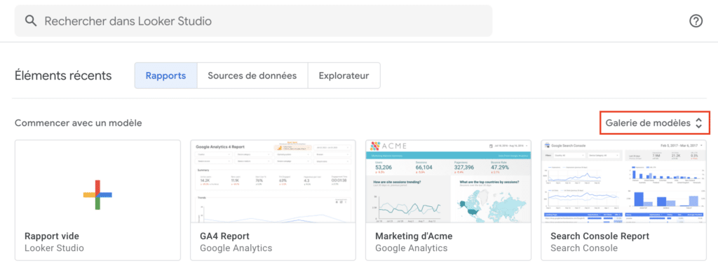The width and height of the screenshot is (718, 272).
Task: Switch to the Rapports tab
Action: coord(165,76)
